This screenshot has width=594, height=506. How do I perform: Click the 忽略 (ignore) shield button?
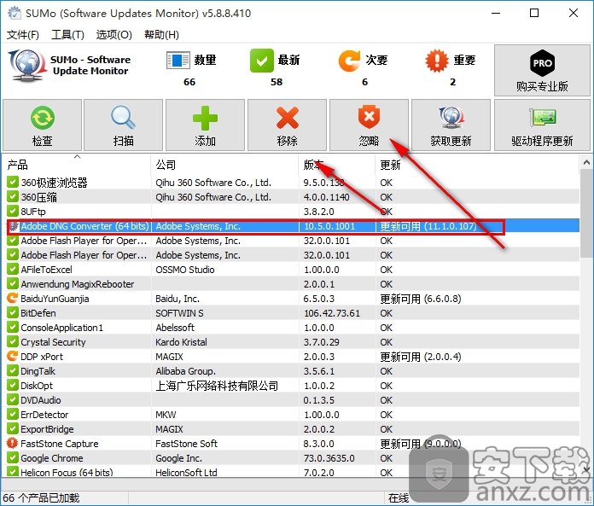coord(369,125)
